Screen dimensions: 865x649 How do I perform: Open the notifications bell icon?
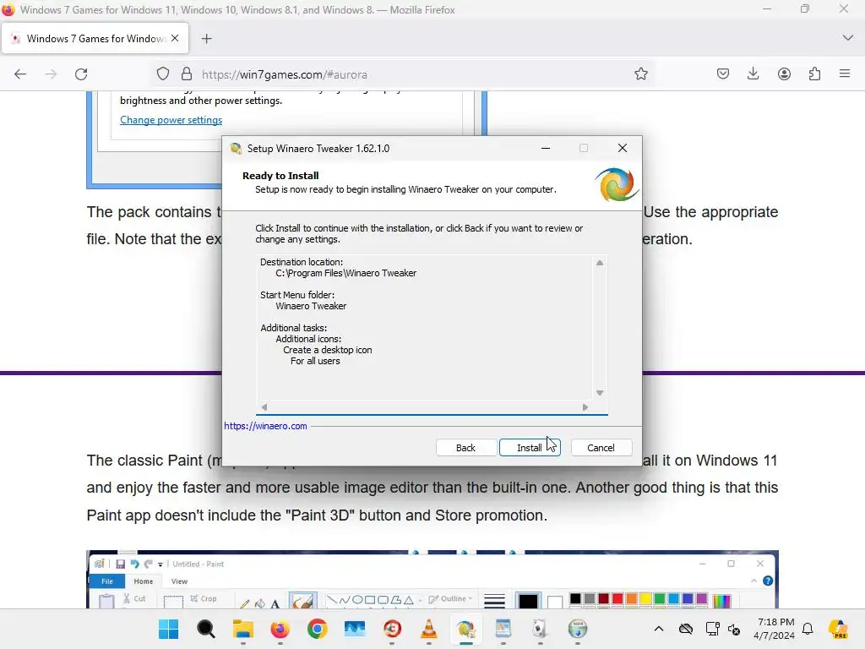pyautogui.click(x=808, y=629)
